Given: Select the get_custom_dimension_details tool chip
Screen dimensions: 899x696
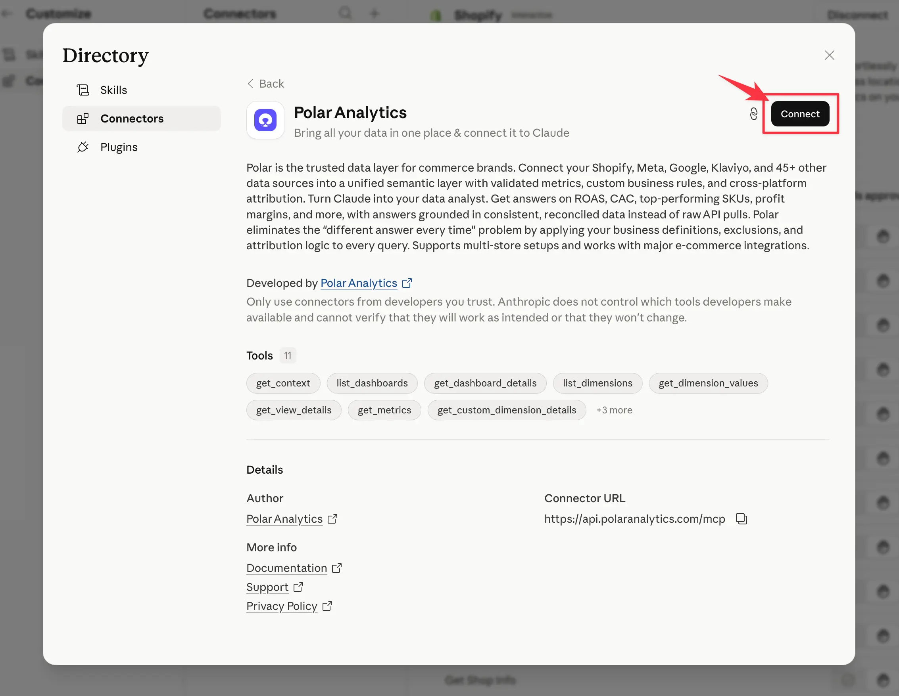Looking at the screenshot, I should click(507, 410).
